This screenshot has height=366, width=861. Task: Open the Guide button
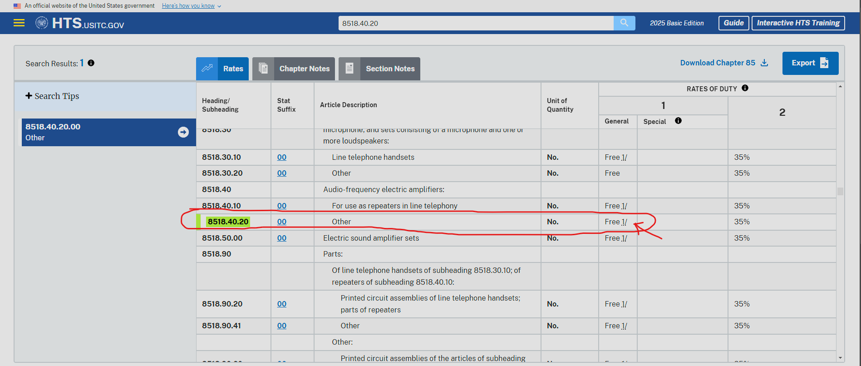[x=733, y=23]
